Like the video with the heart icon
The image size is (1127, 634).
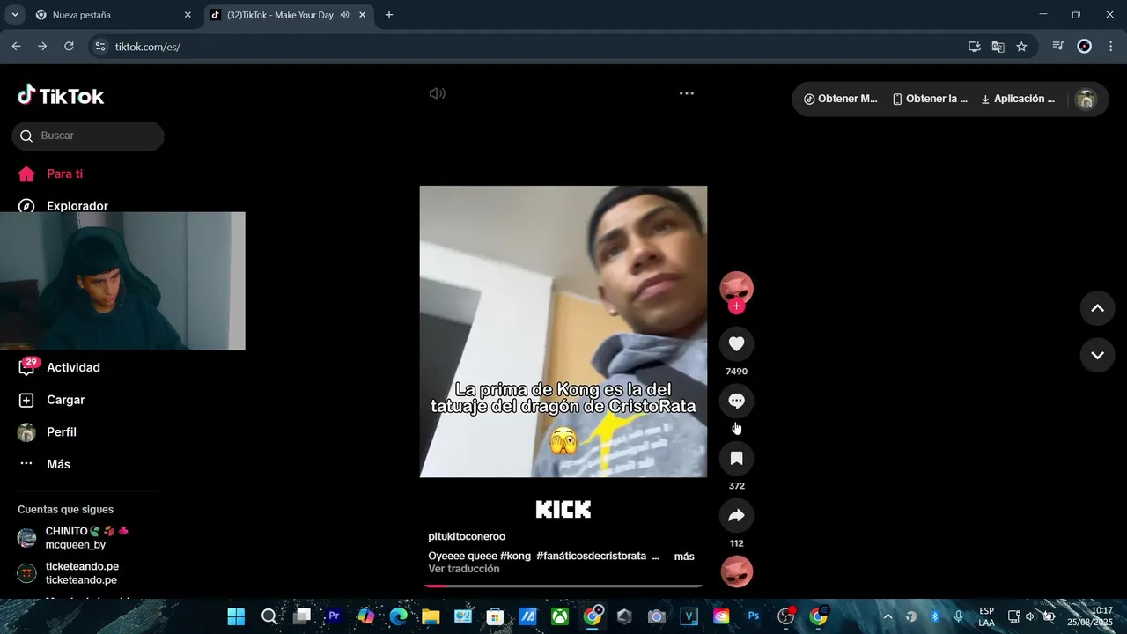[x=737, y=344]
